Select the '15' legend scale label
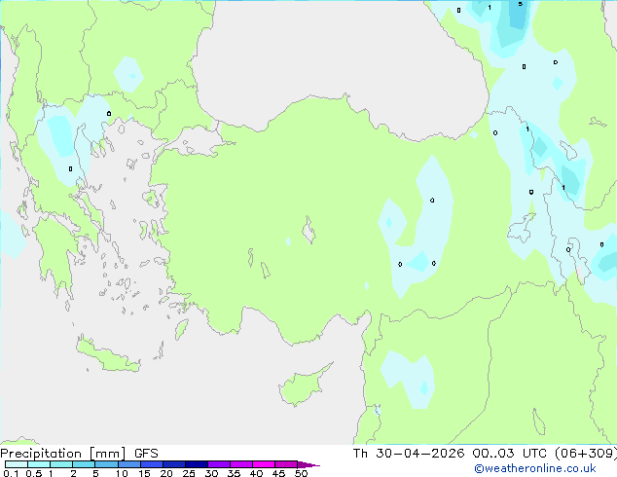Image resolution: width=617 pixels, height=477 pixels. [144, 473]
